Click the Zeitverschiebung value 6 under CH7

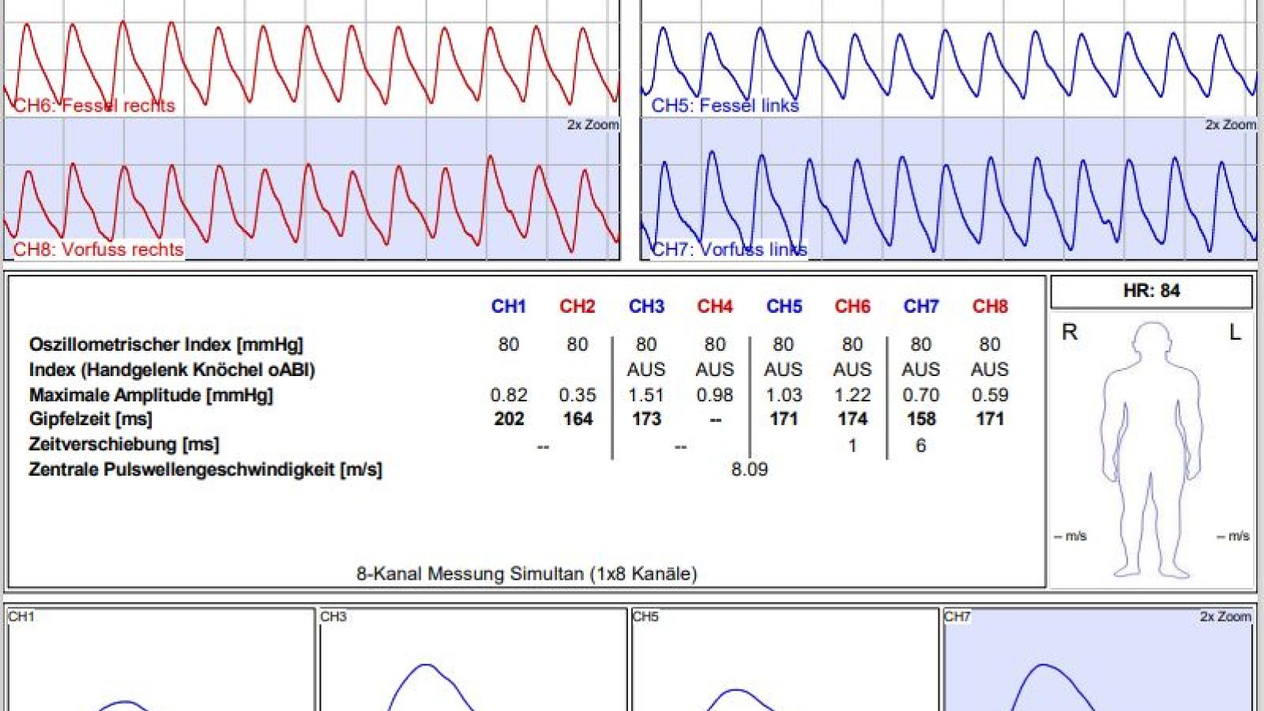(921, 446)
